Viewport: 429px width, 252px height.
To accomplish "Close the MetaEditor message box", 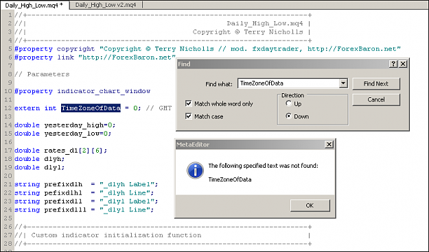I will [329, 144].
